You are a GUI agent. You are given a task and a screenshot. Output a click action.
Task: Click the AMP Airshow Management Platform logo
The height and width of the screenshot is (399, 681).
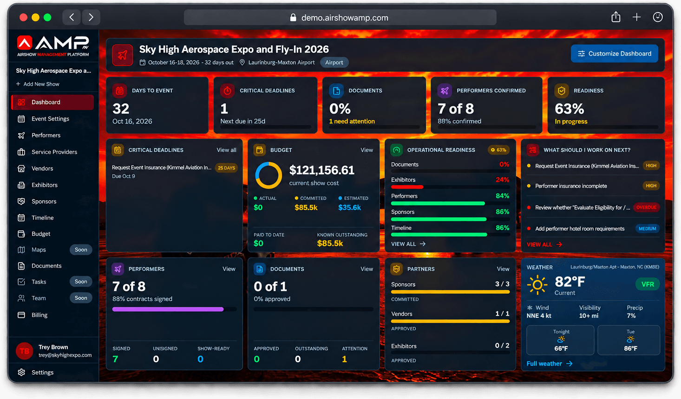53,46
